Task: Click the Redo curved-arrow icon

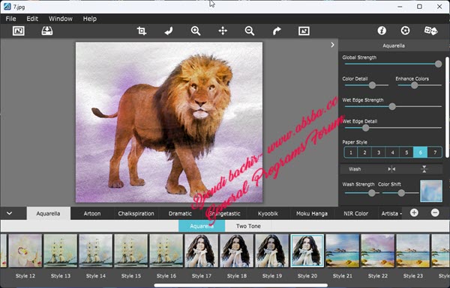Action: (x=277, y=31)
